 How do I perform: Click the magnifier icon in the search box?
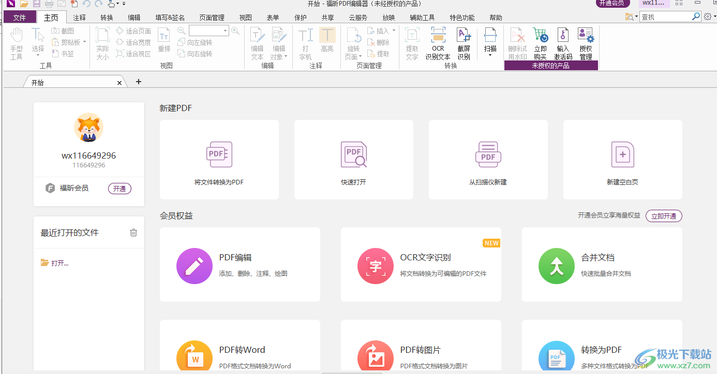tap(696, 17)
